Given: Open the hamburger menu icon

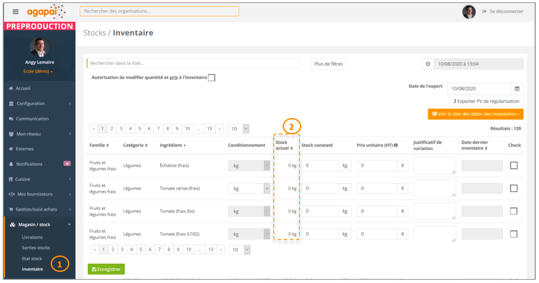Looking at the screenshot, I should (x=16, y=12).
